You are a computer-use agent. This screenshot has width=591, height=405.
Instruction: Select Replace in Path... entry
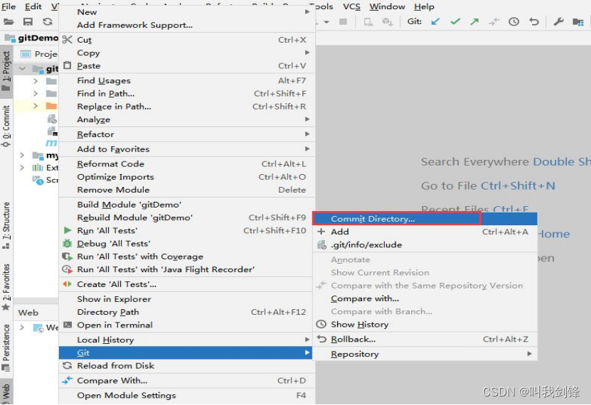click(x=187, y=107)
